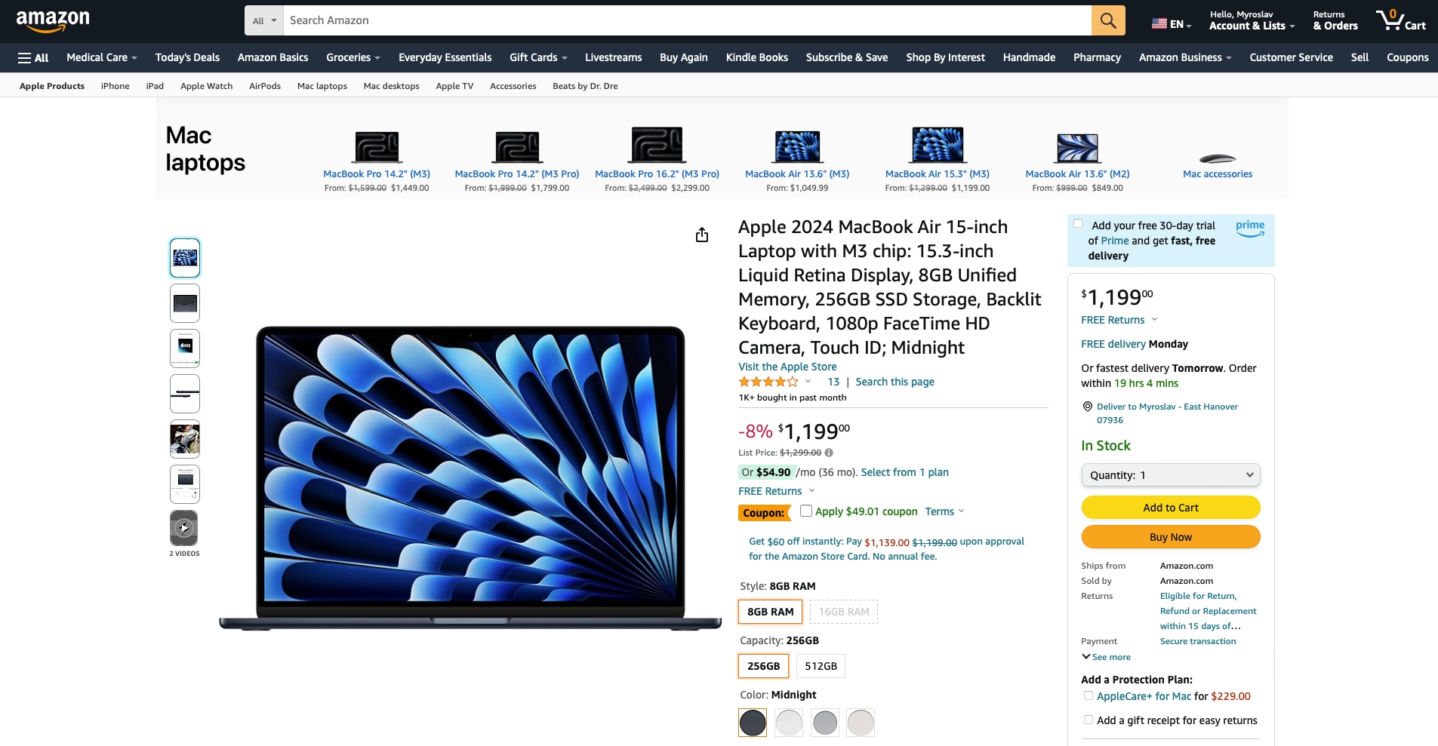Expand See more seller details
Image resolution: width=1438 pixels, height=746 pixels.
(x=1106, y=657)
